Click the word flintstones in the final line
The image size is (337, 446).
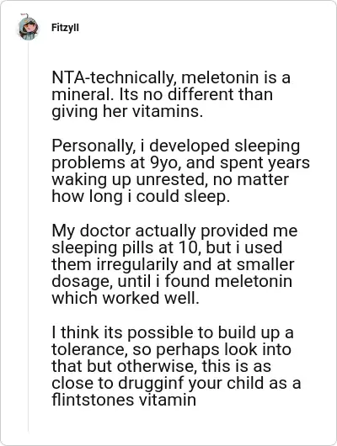(x=93, y=400)
